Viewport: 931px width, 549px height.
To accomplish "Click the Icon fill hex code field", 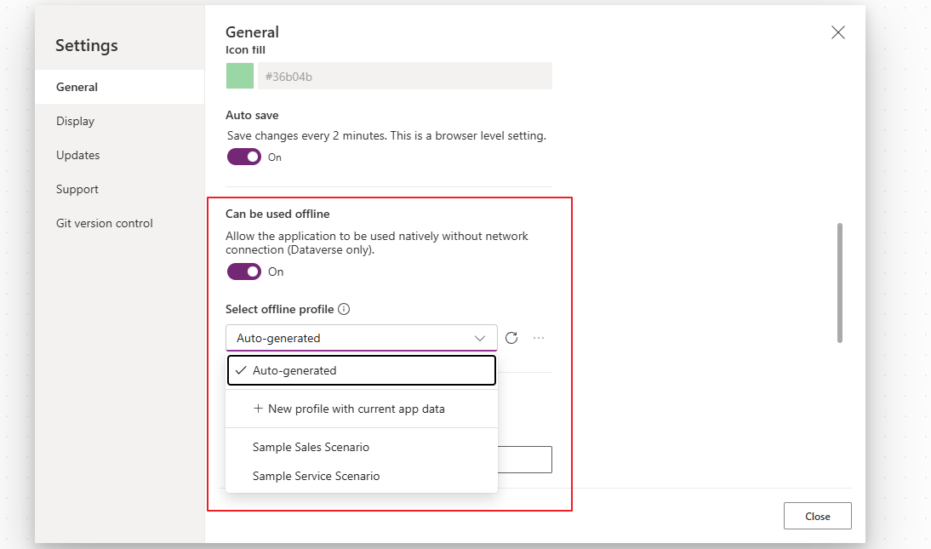I will (404, 76).
